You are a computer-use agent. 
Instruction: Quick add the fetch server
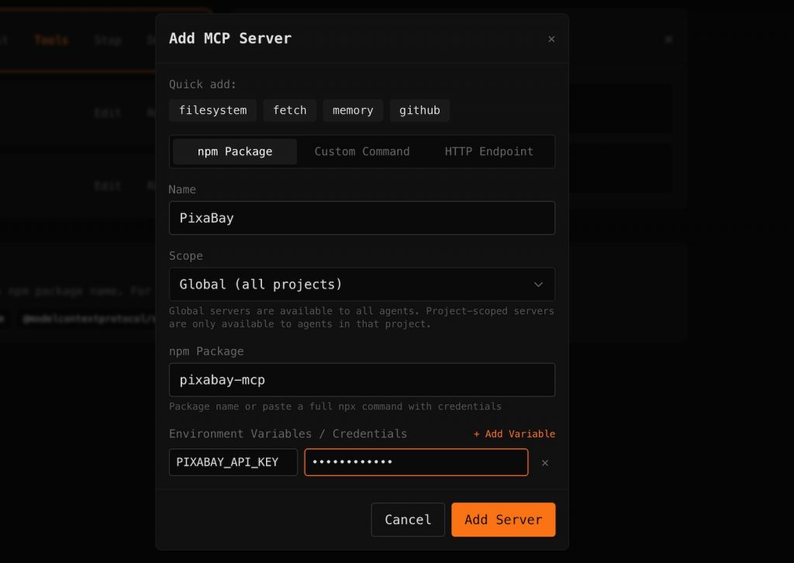(x=290, y=110)
